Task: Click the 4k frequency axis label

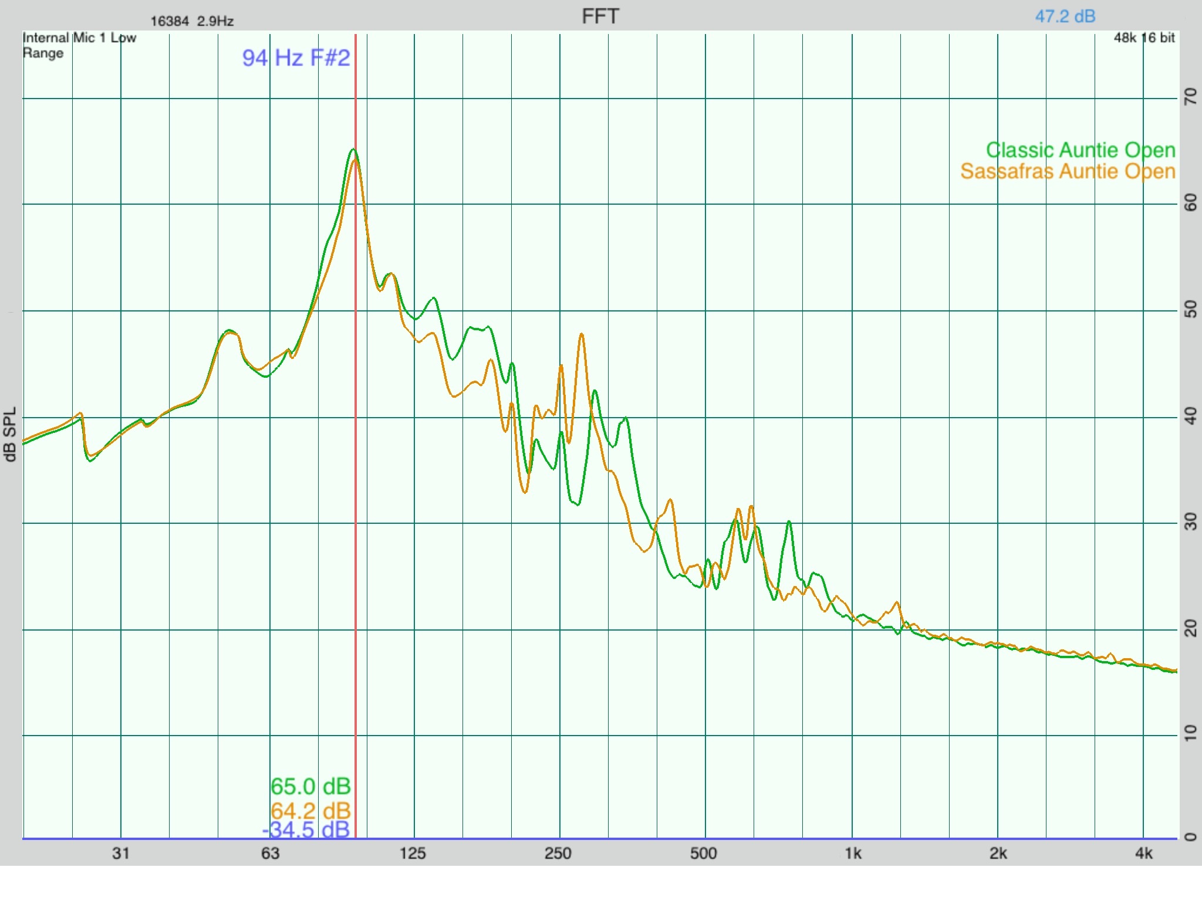Action: pyautogui.click(x=1144, y=853)
